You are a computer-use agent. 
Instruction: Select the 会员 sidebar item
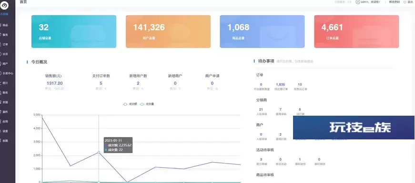5,54
